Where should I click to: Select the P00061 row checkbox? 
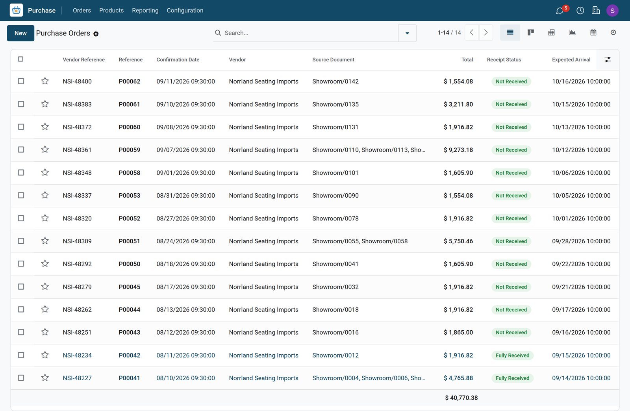[21, 104]
